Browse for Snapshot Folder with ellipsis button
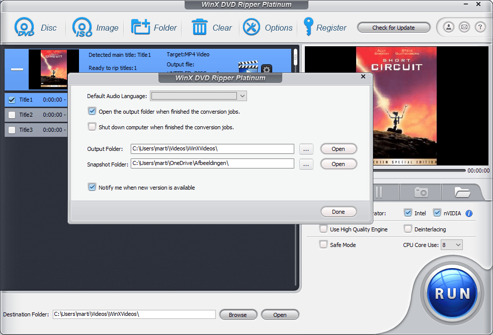Image resolution: width=493 pixels, height=335 pixels. point(306,164)
